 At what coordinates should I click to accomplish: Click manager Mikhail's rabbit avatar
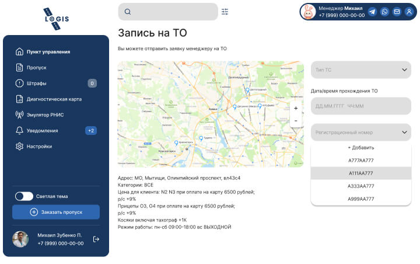click(x=309, y=12)
